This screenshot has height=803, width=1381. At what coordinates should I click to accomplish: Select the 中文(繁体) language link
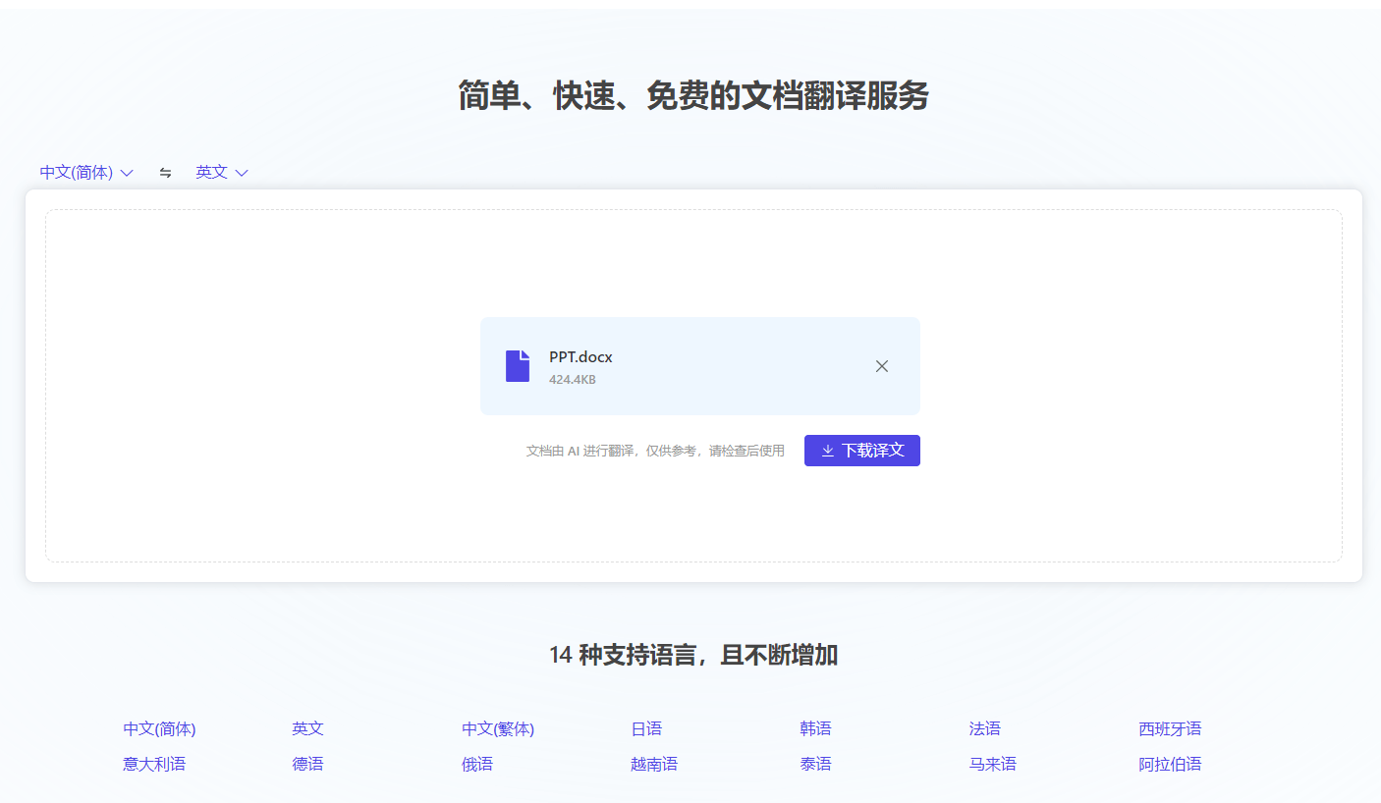499,728
